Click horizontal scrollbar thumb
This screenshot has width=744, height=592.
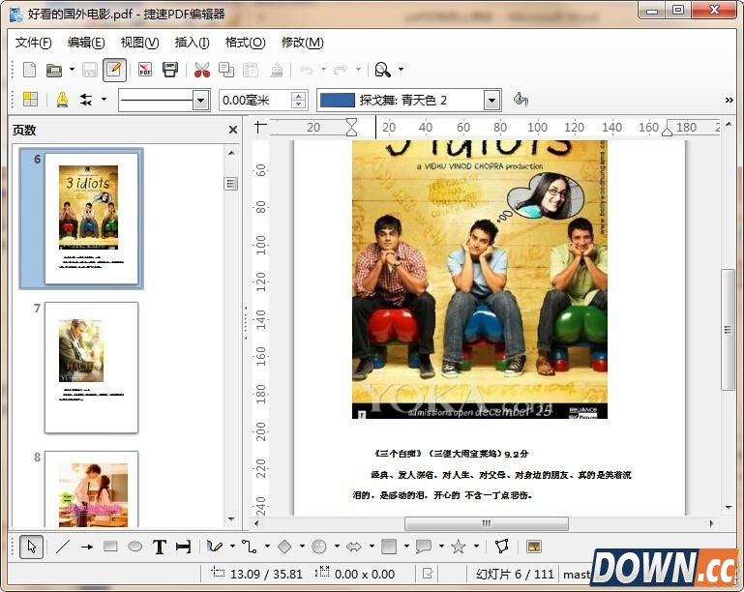pyautogui.click(x=487, y=523)
